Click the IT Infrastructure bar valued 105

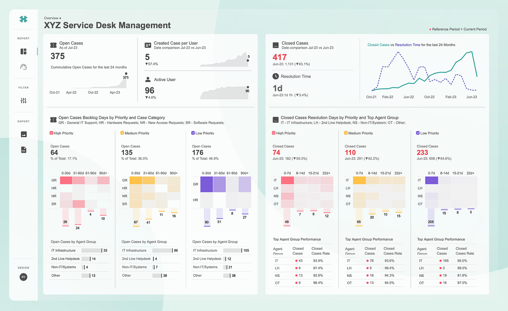(x=233, y=250)
